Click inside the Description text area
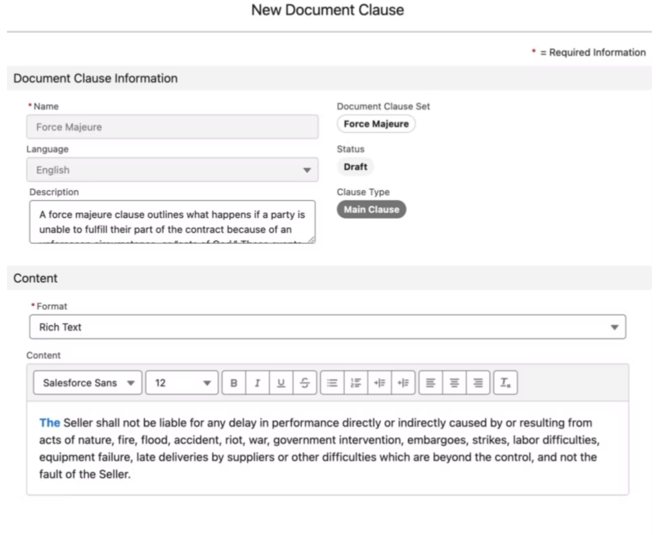This screenshot has width=658, height=535. [x=173, y=222]
